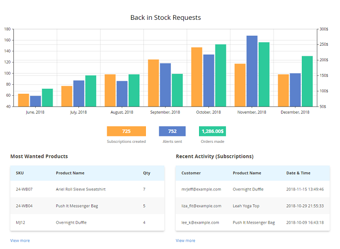
Task: Click the blue June 2018 bar
Action: coord(35,101)
